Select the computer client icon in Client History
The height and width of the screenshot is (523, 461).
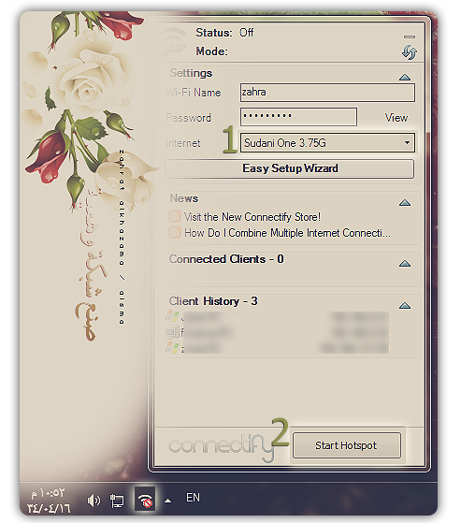pos(172,332)
